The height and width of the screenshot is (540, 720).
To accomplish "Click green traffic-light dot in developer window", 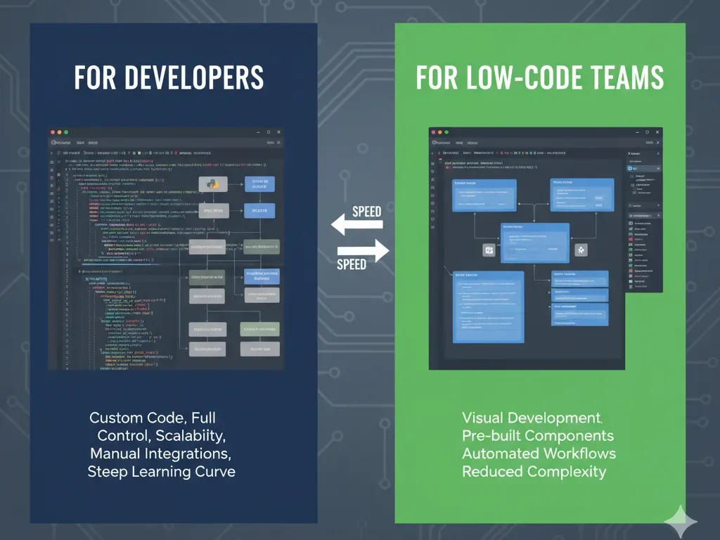I will 67,132.
